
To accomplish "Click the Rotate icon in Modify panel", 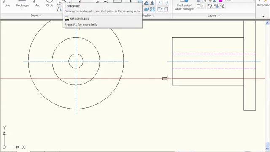I will tap(146, 3).
